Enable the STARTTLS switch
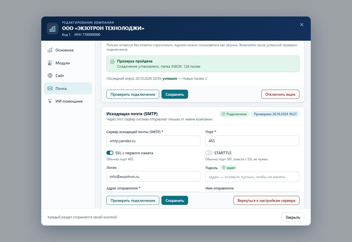Image resolution: width=352 pixels, height=242 pixels. [209, 153]
